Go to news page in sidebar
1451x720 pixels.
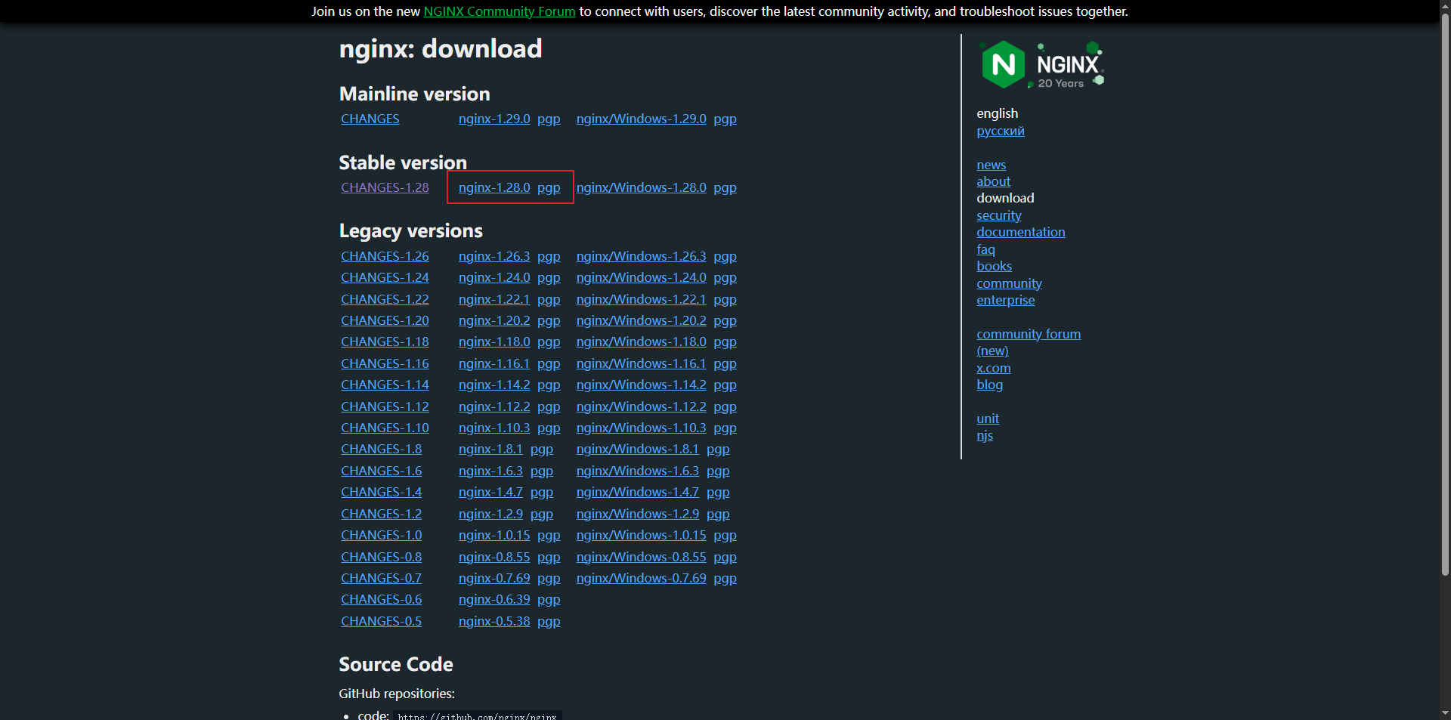991,165
